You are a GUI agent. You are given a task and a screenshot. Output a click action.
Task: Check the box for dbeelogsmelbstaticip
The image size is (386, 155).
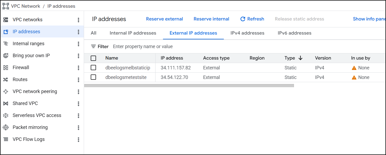click(93, 68)
